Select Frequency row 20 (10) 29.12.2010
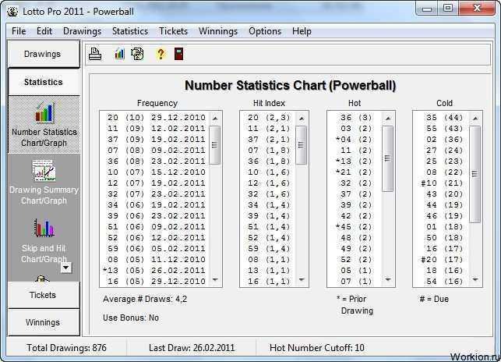The height and width of the screenshot is (362, 501). tap(154, 118)
